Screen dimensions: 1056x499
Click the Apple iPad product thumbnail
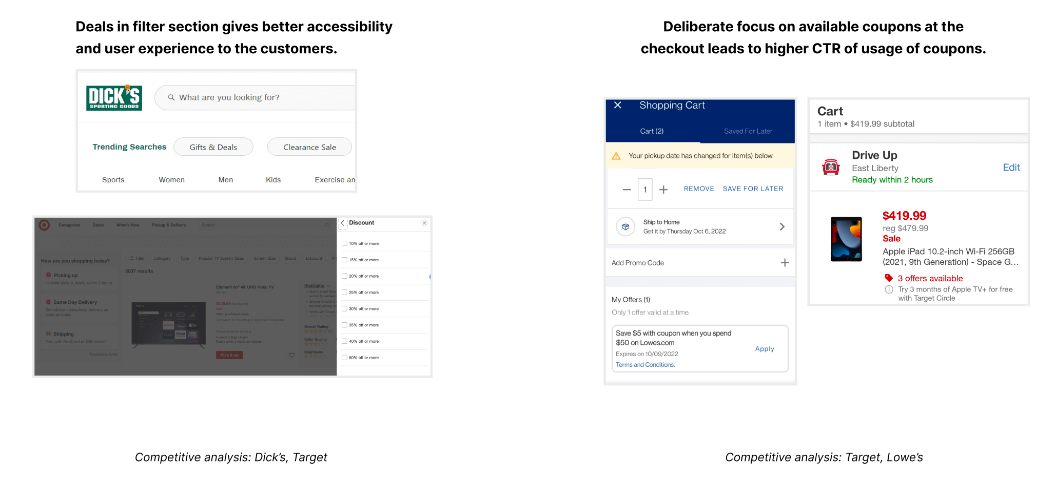(846, 239)
